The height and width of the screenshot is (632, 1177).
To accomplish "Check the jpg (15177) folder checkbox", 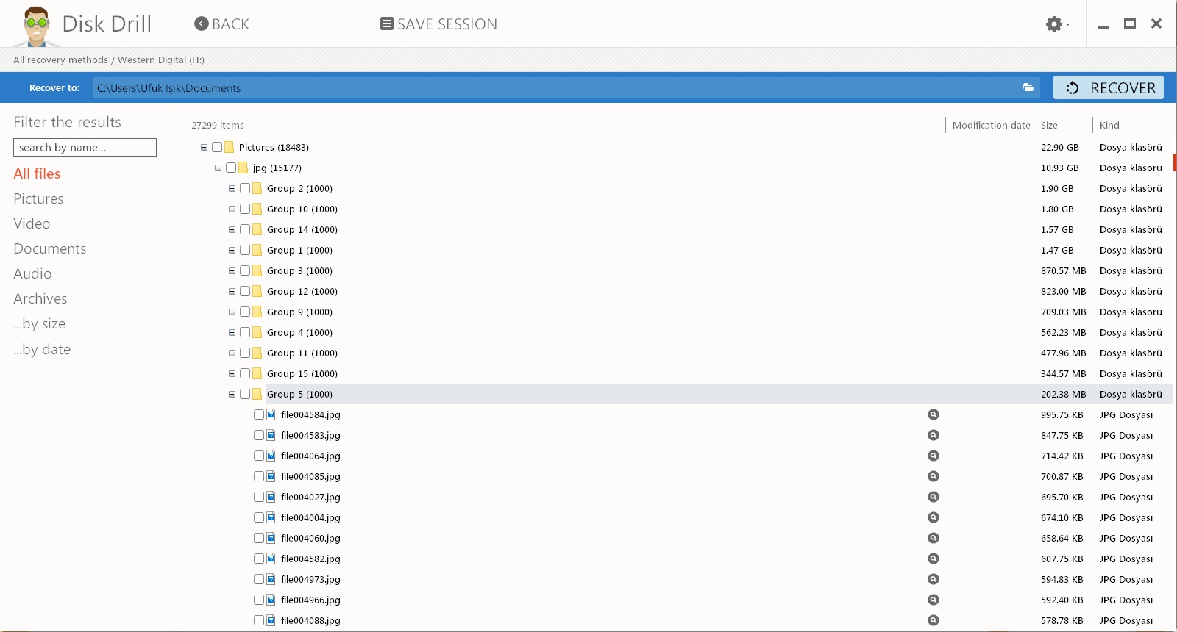I will pos(231,168).
